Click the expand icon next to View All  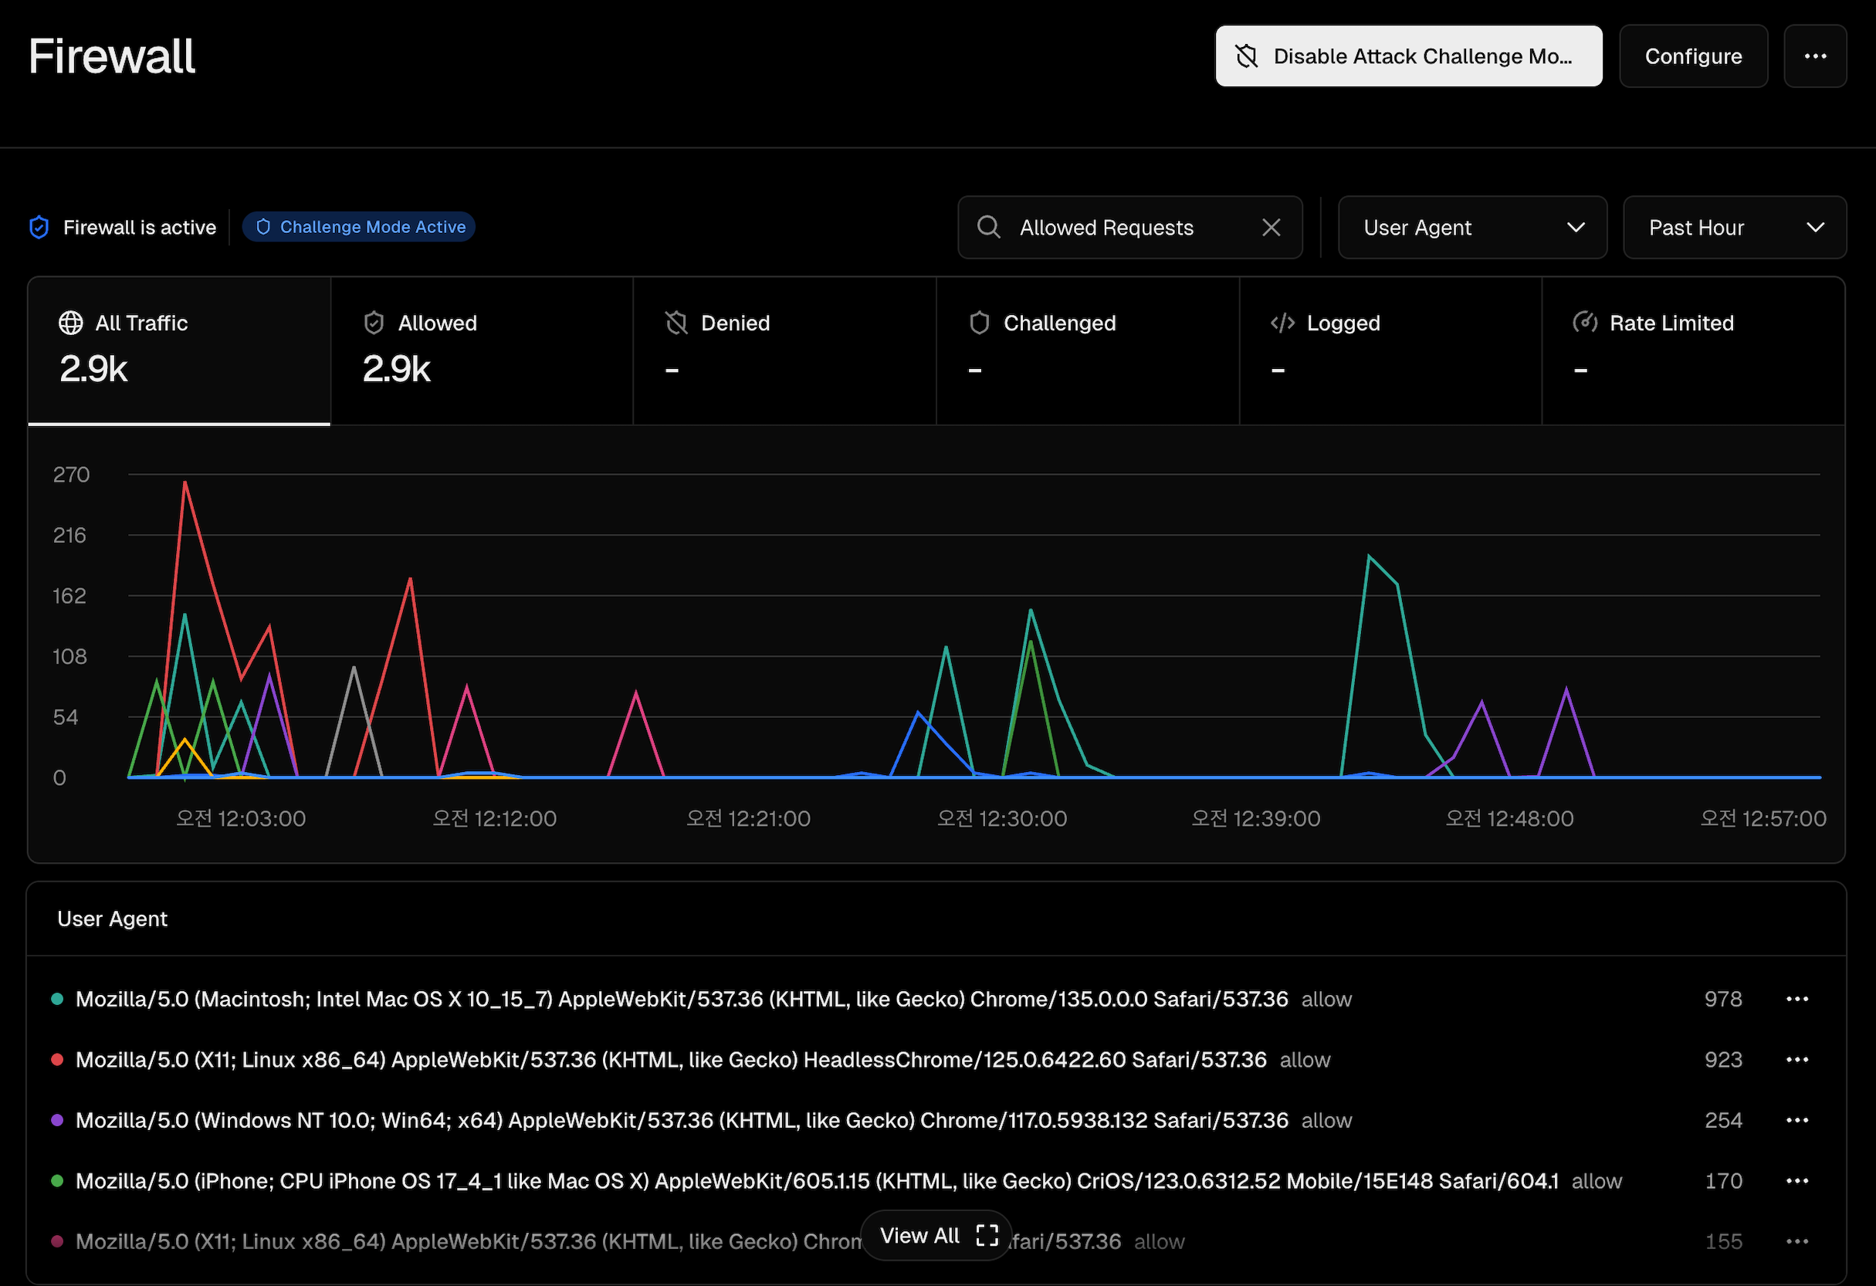tap(987, 1235)
